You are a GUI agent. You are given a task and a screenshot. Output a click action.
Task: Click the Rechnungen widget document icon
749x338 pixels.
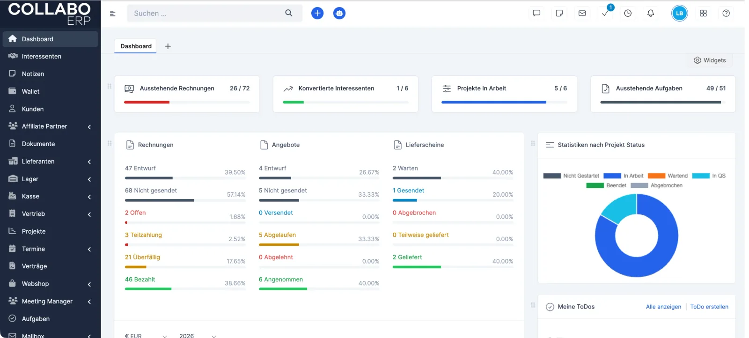pyautogui.click(x=130, y=145)
